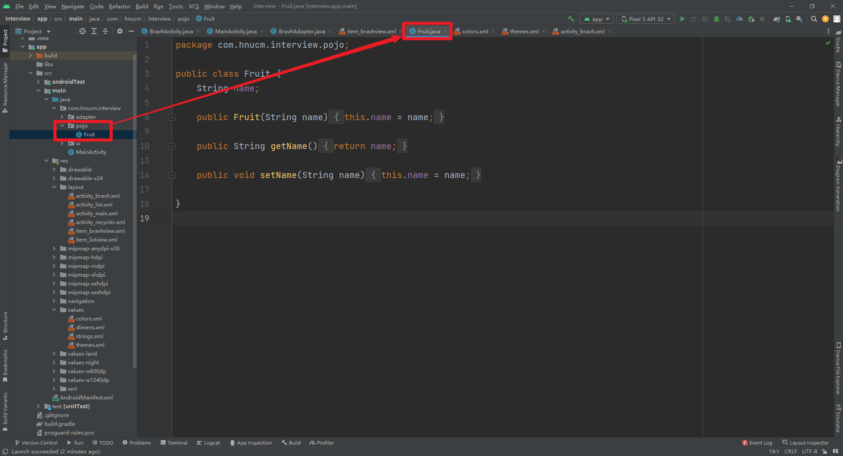The height and width of the screenshot is (456, 843).
Task: Expand the adapter package folder
Action: pyautogui.click(x=62, y=117)
